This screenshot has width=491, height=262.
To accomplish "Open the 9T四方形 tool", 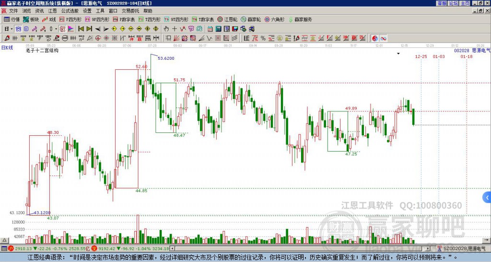I will 176,19.
